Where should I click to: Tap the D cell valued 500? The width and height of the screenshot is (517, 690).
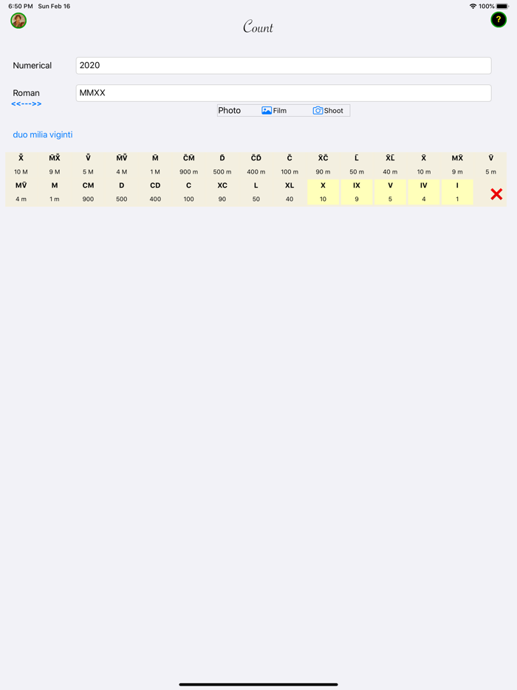[121, 192]
